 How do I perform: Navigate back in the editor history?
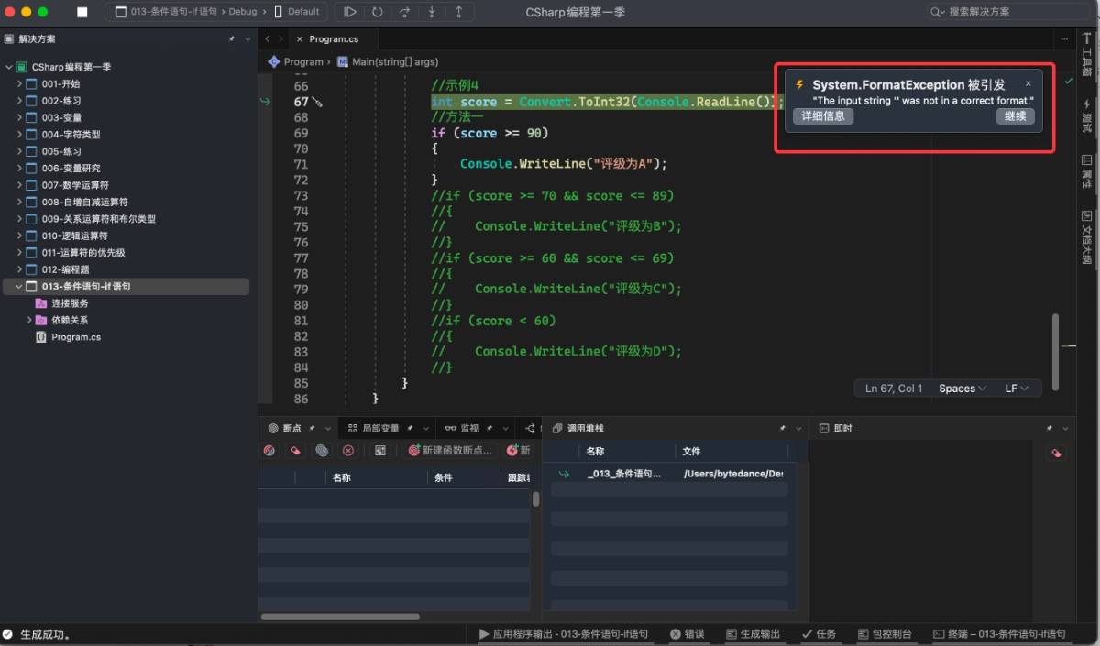coord(267,39)
